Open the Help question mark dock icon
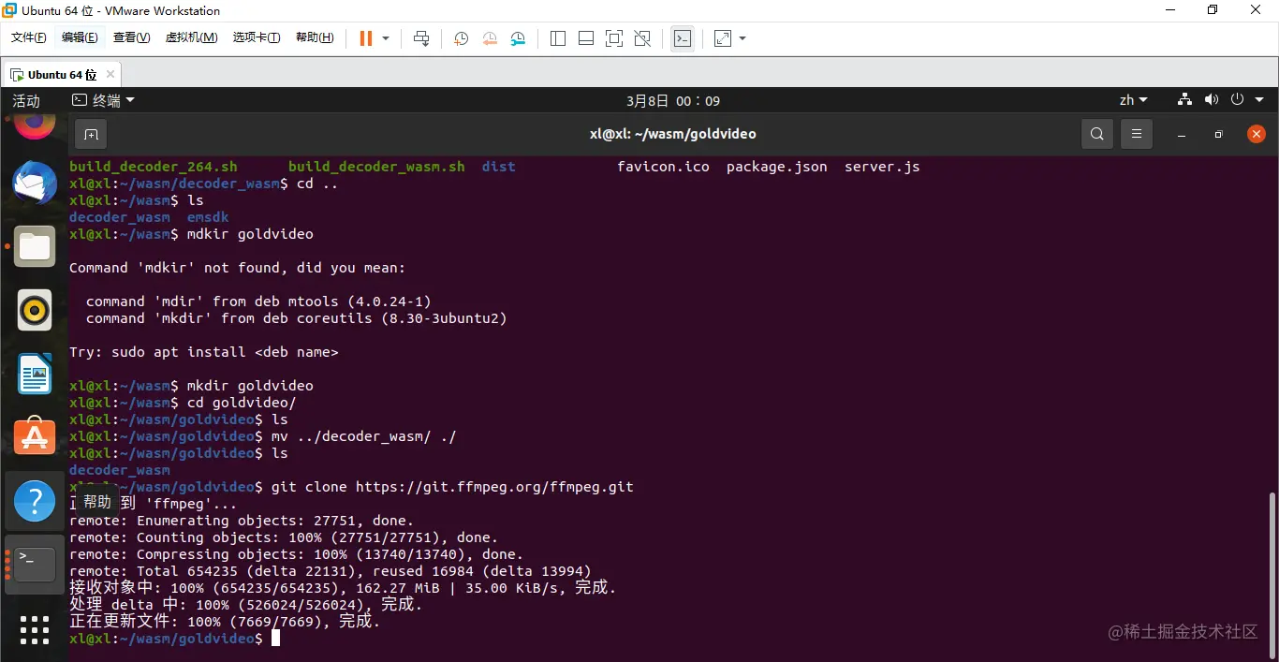The image size is (1279, 662). [35, 502]
